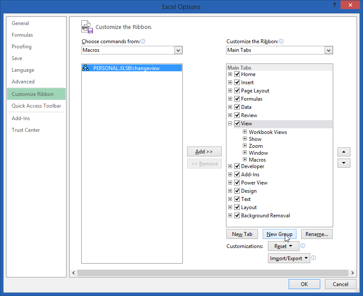Create a new group with New Group button

[x=279, y=234]
